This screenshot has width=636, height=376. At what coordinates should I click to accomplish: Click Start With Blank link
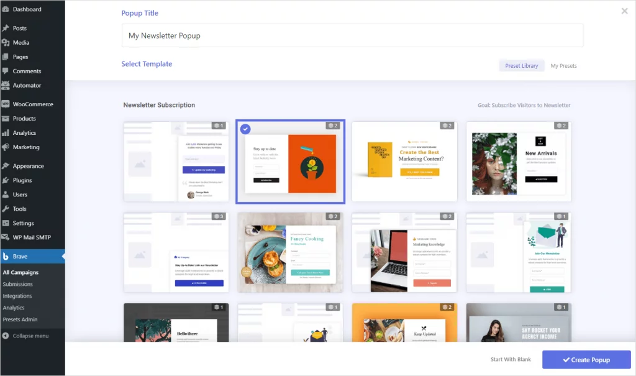[511, 359]
